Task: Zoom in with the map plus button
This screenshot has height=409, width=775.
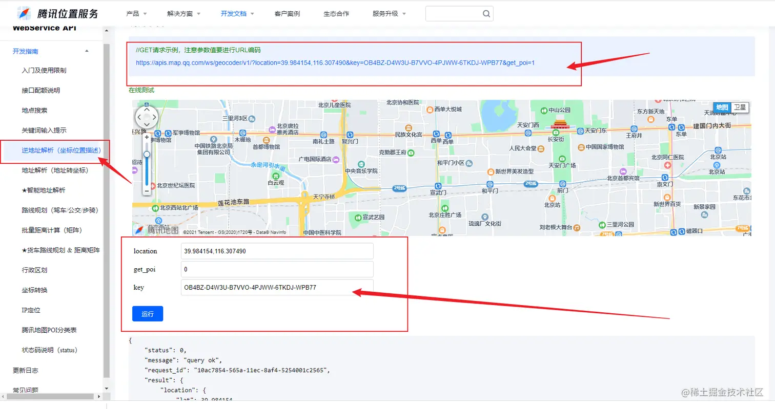Action: pos(147,137)
